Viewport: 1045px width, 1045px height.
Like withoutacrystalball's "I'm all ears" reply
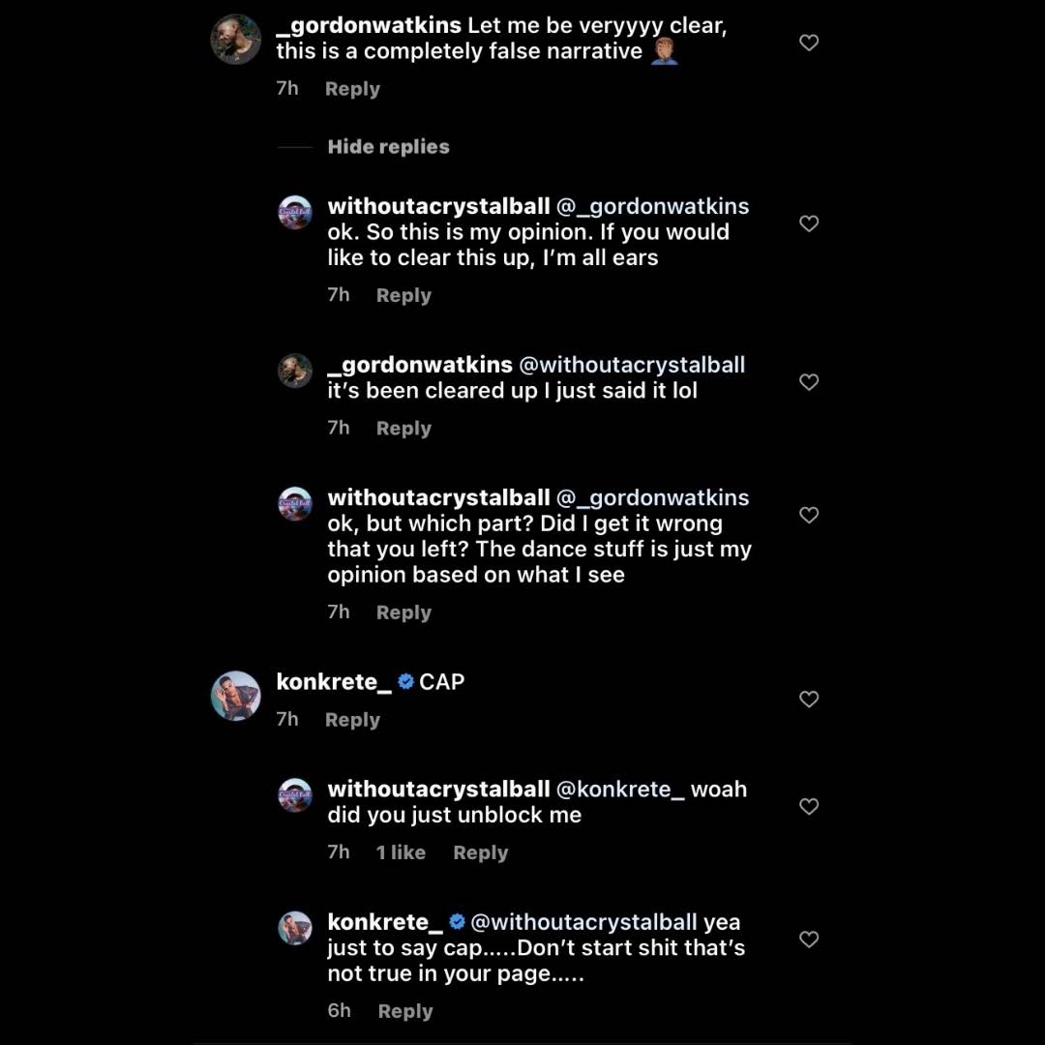click(x=809, y=224)
